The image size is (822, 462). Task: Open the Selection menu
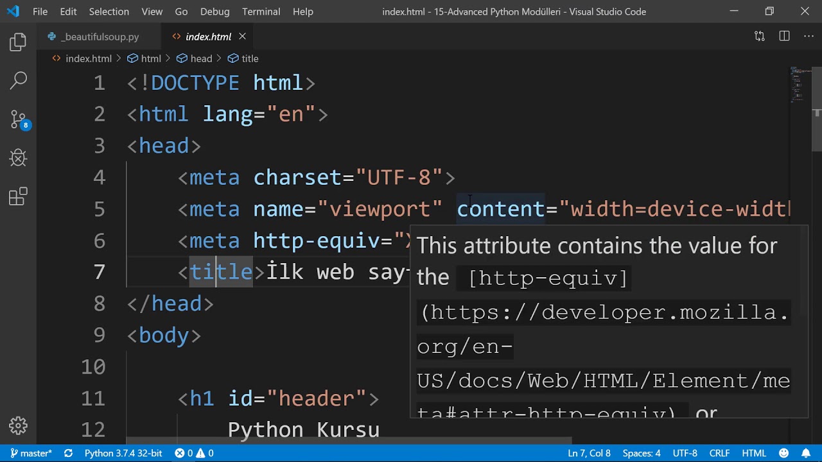[x=109, y=12]
